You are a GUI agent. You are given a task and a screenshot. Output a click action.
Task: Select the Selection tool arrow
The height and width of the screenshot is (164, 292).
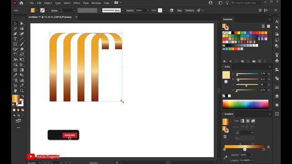[x=15, y=23]
